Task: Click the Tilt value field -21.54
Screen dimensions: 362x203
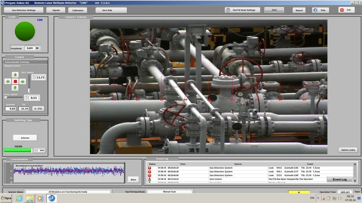Action: pos(24,109)
